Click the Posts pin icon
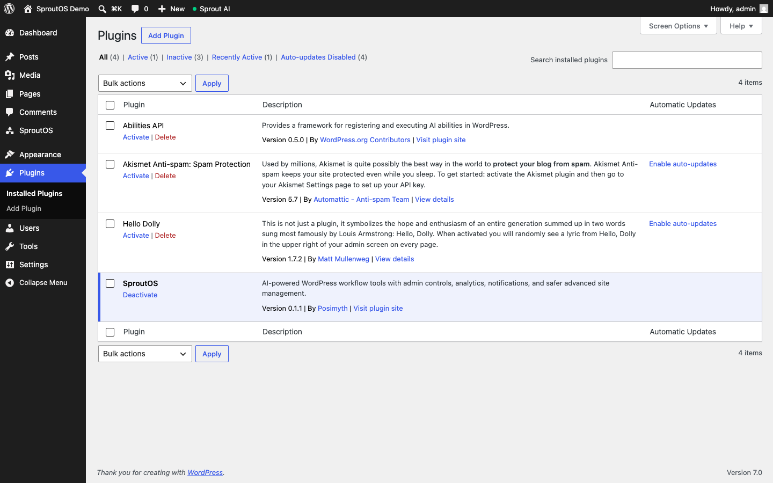 pyautogui.click(x=10, y=57)
